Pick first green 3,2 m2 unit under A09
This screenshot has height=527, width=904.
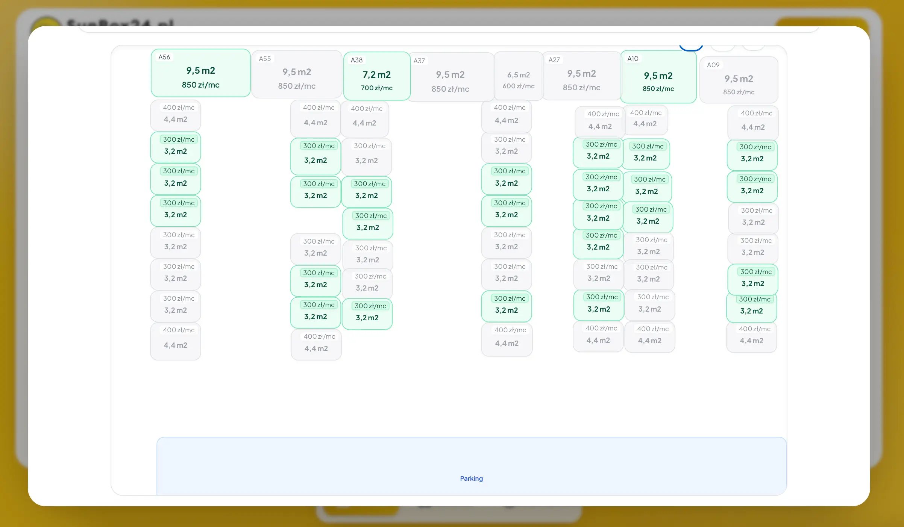click(x=752, y=154)
